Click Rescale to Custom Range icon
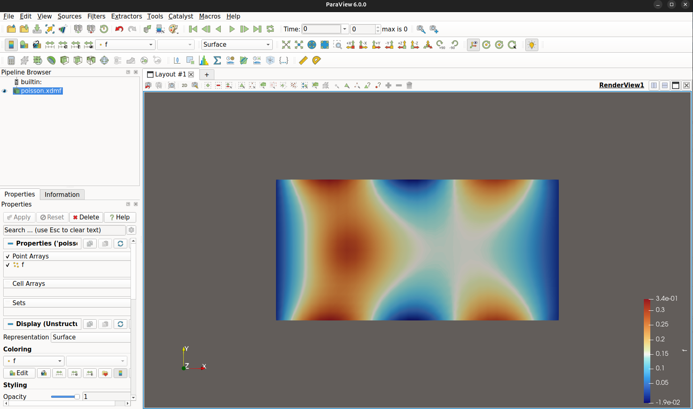Screen dimensions: 693x409 click(x=63, y=45)
